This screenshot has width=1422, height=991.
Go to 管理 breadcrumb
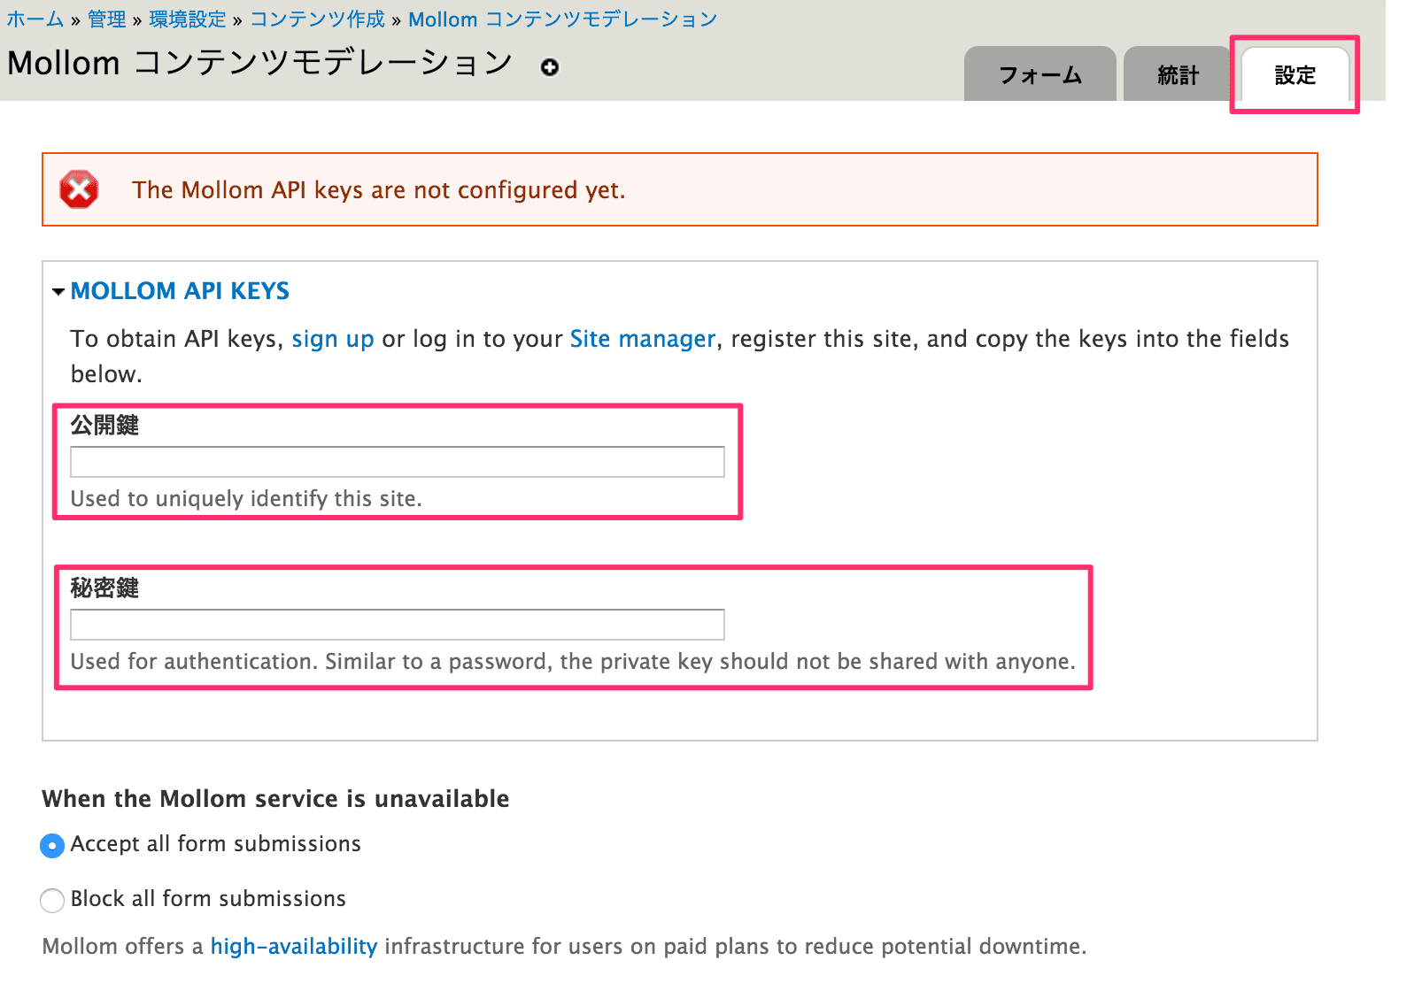coord(107,19)
